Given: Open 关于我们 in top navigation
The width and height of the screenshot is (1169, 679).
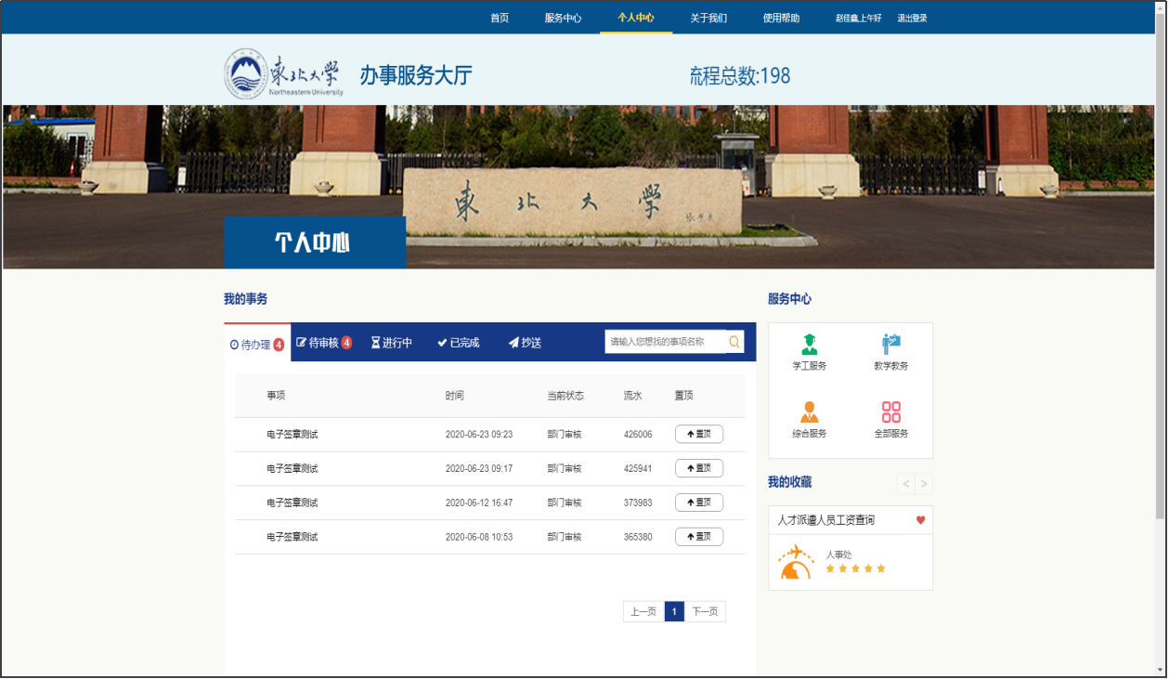Looking at the screenshot, I should pyautogui.click(x=708, y=18).
